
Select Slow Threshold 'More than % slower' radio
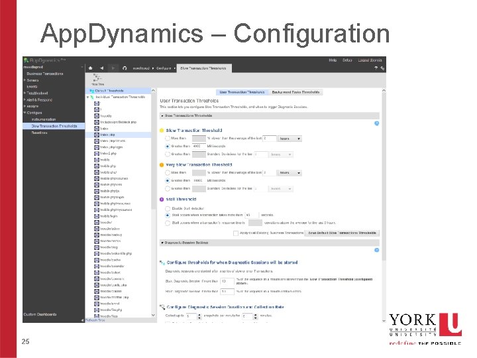pyautogui.click(x=168, y=138)
